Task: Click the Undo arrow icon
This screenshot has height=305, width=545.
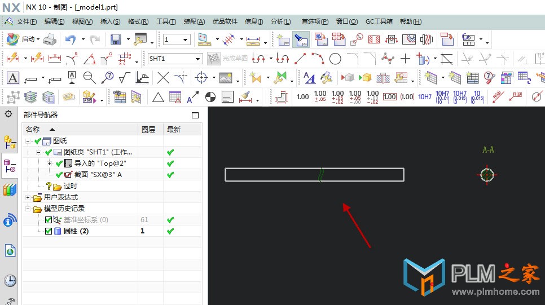Action: click(71, 39)
